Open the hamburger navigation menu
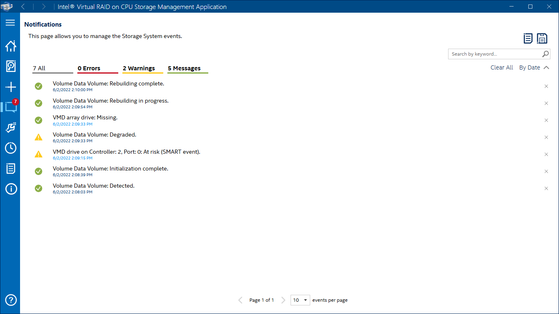This screenshot has height=314, width=559. [10, 23]
